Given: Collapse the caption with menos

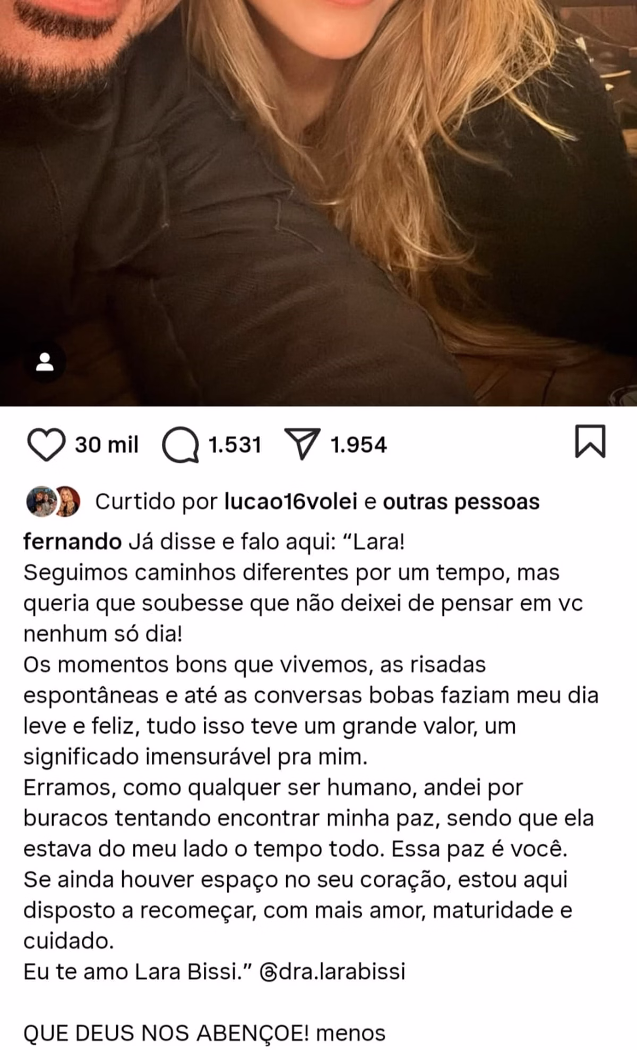Looking at the screenshot, I should tap(350, 1034).
